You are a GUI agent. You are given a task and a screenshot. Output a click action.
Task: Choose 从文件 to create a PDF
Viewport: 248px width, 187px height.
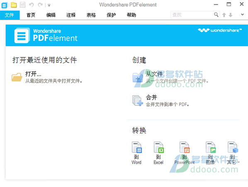pyautogui.click(x=154, y=74)
